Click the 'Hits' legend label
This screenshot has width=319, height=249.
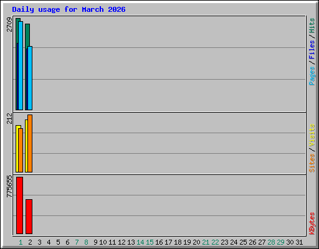click(312, 26)
